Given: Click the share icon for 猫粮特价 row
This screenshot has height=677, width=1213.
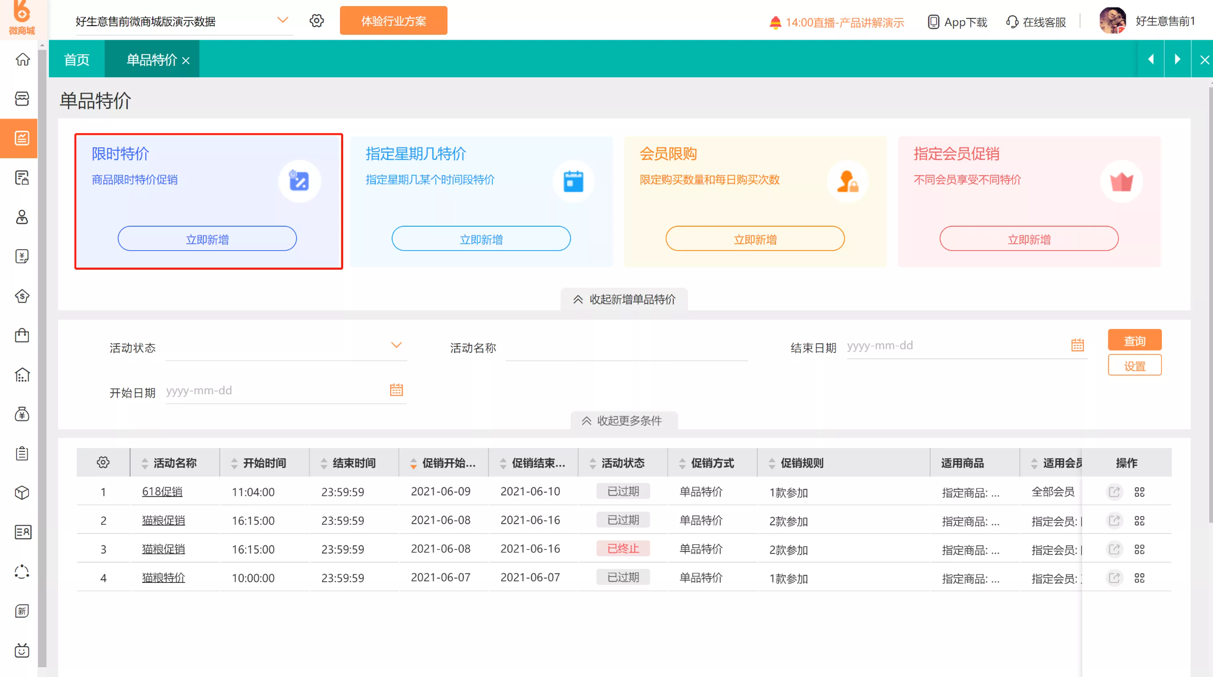Looking at the screenshot, I should click(1115, 577).
